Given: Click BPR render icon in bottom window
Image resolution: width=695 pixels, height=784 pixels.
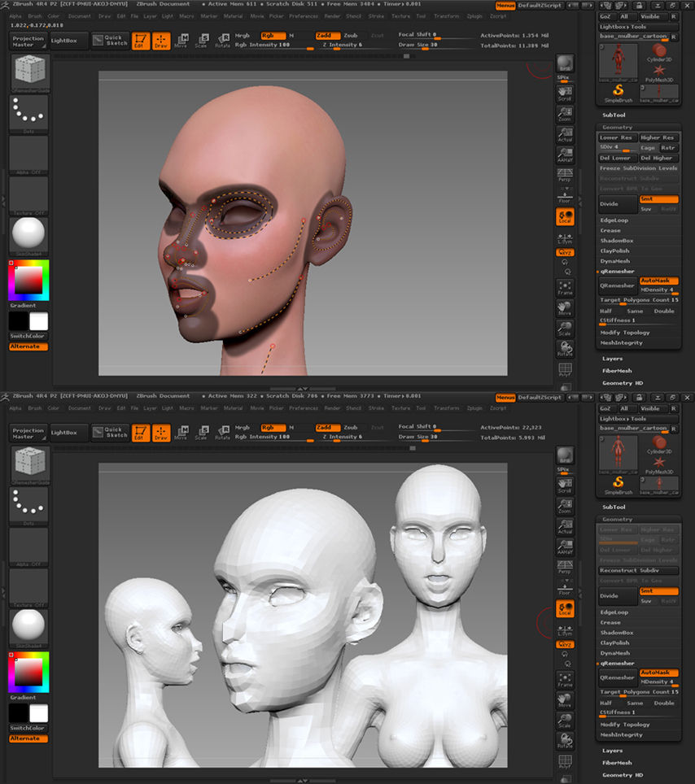Looking at the screenshot, I should click(x=565, y=456).
